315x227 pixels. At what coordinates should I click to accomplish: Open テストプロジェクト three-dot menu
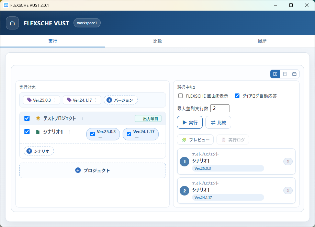point(82,118)
